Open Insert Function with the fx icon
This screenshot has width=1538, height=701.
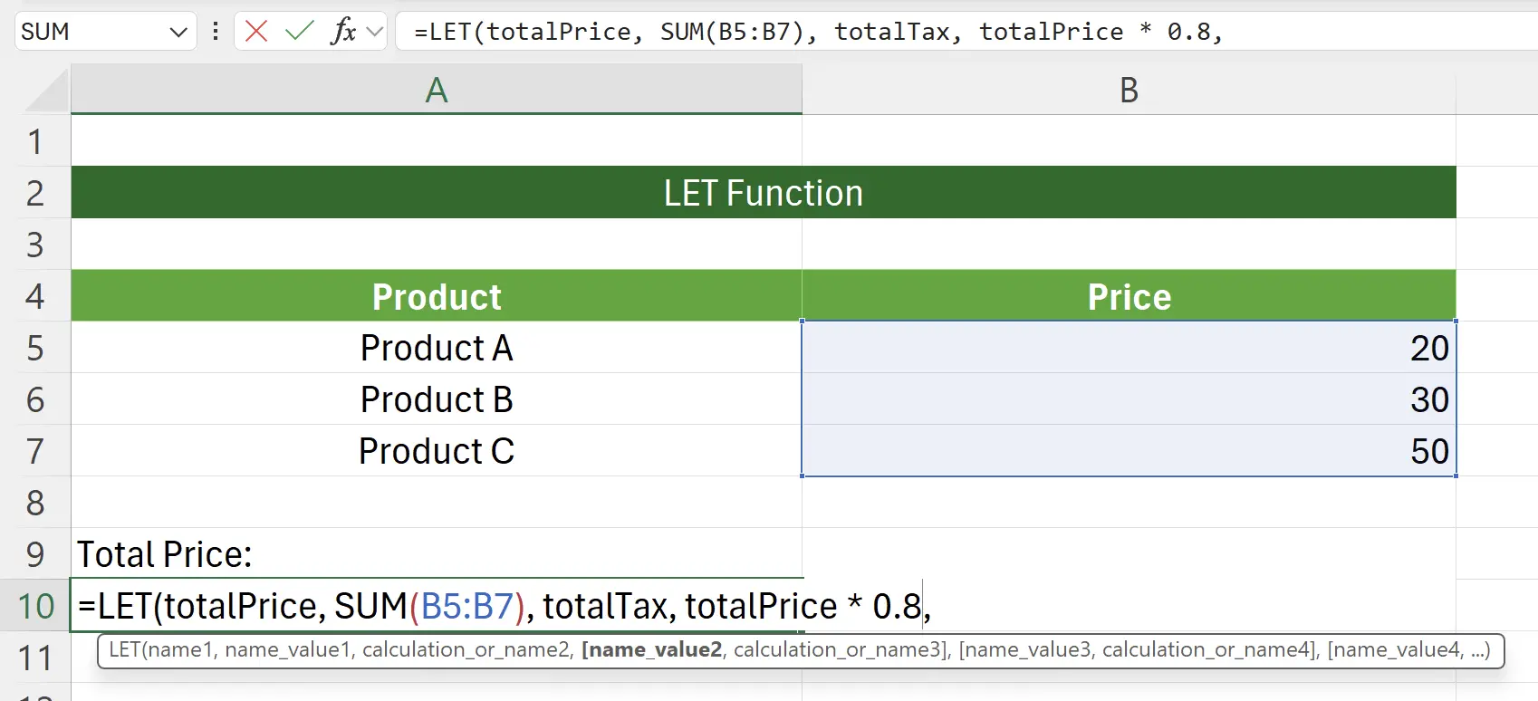[x=343, y=32]
